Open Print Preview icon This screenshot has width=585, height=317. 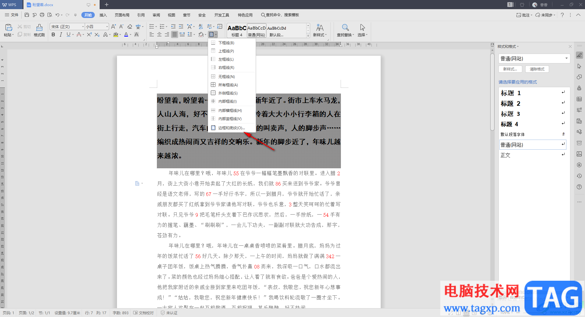point(50,15)
